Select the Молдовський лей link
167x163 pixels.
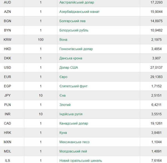73,151
